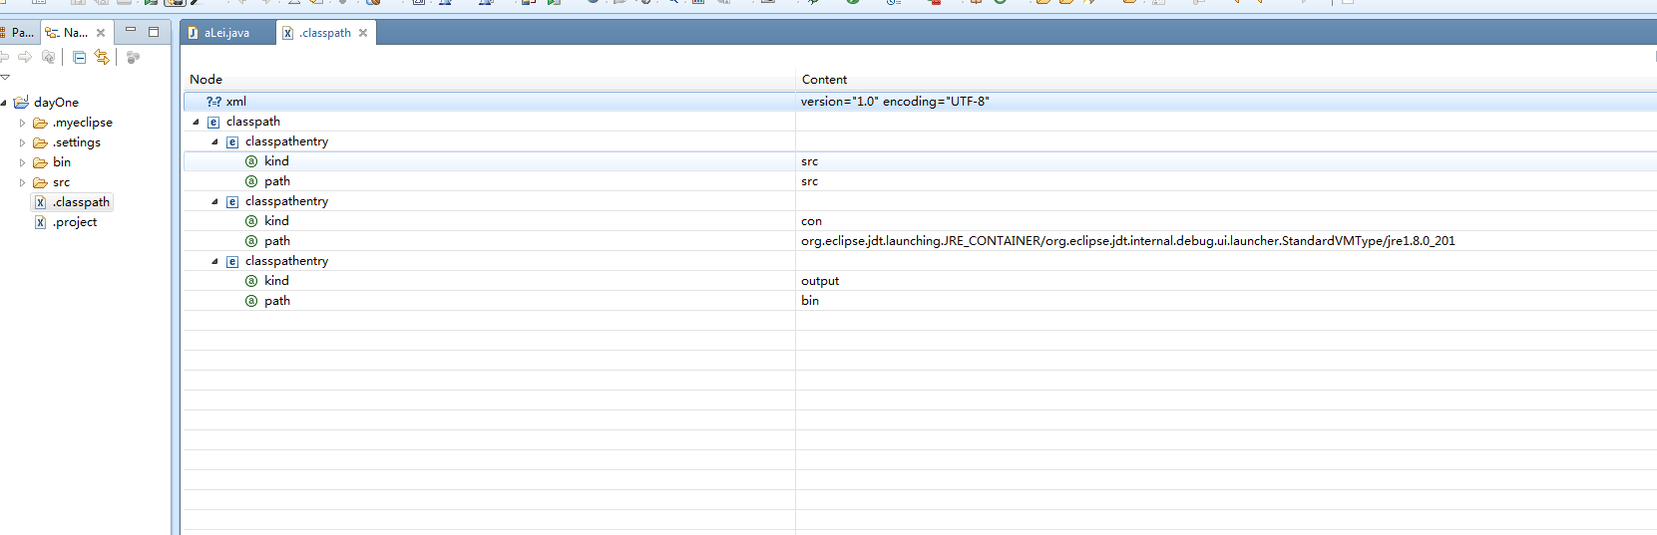
Task: Select the path attribute label for JRE_CONTAINER
Action: 277,241
